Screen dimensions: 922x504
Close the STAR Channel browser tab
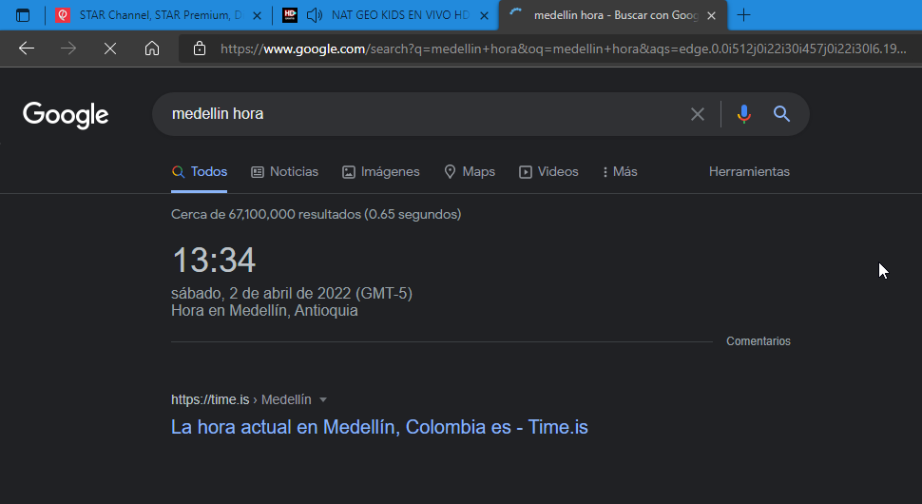pos(257,15)
